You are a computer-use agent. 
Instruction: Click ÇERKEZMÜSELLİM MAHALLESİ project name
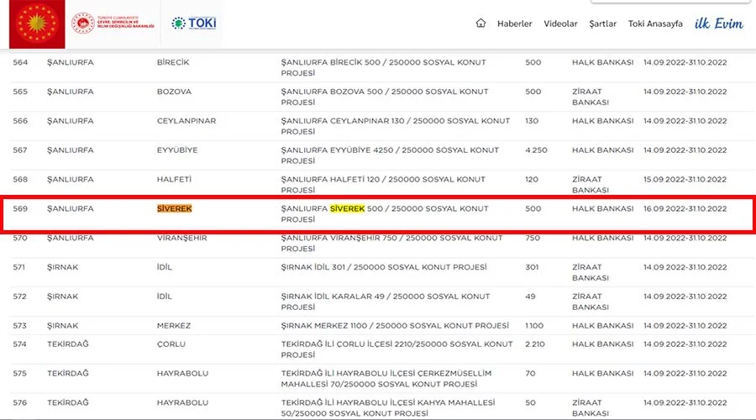pyautogui.click(x=386, y=379)
